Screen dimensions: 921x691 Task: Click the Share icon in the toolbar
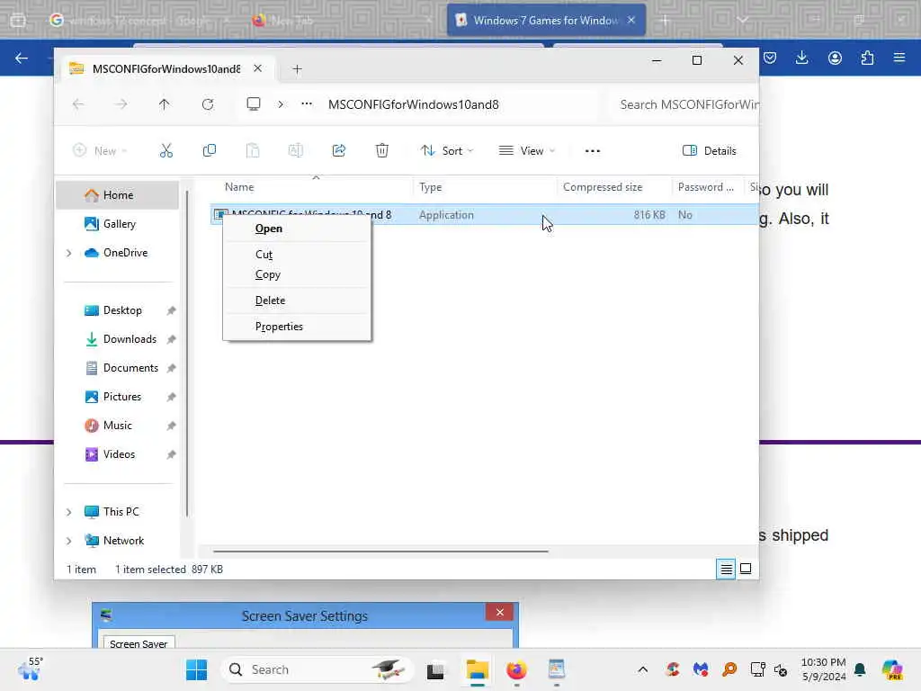pos(339,151)
